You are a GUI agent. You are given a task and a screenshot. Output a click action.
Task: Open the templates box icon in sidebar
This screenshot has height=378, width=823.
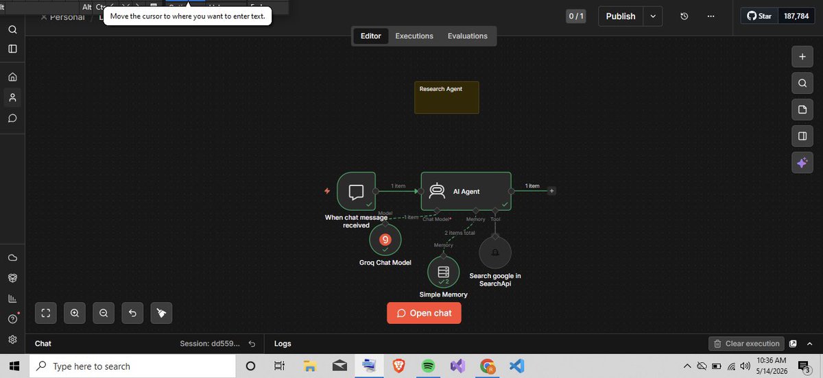[x=12, y=278]
